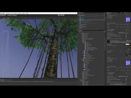
Task: Click the lower blue normal map thumbnail
Action: click(128, 63)
